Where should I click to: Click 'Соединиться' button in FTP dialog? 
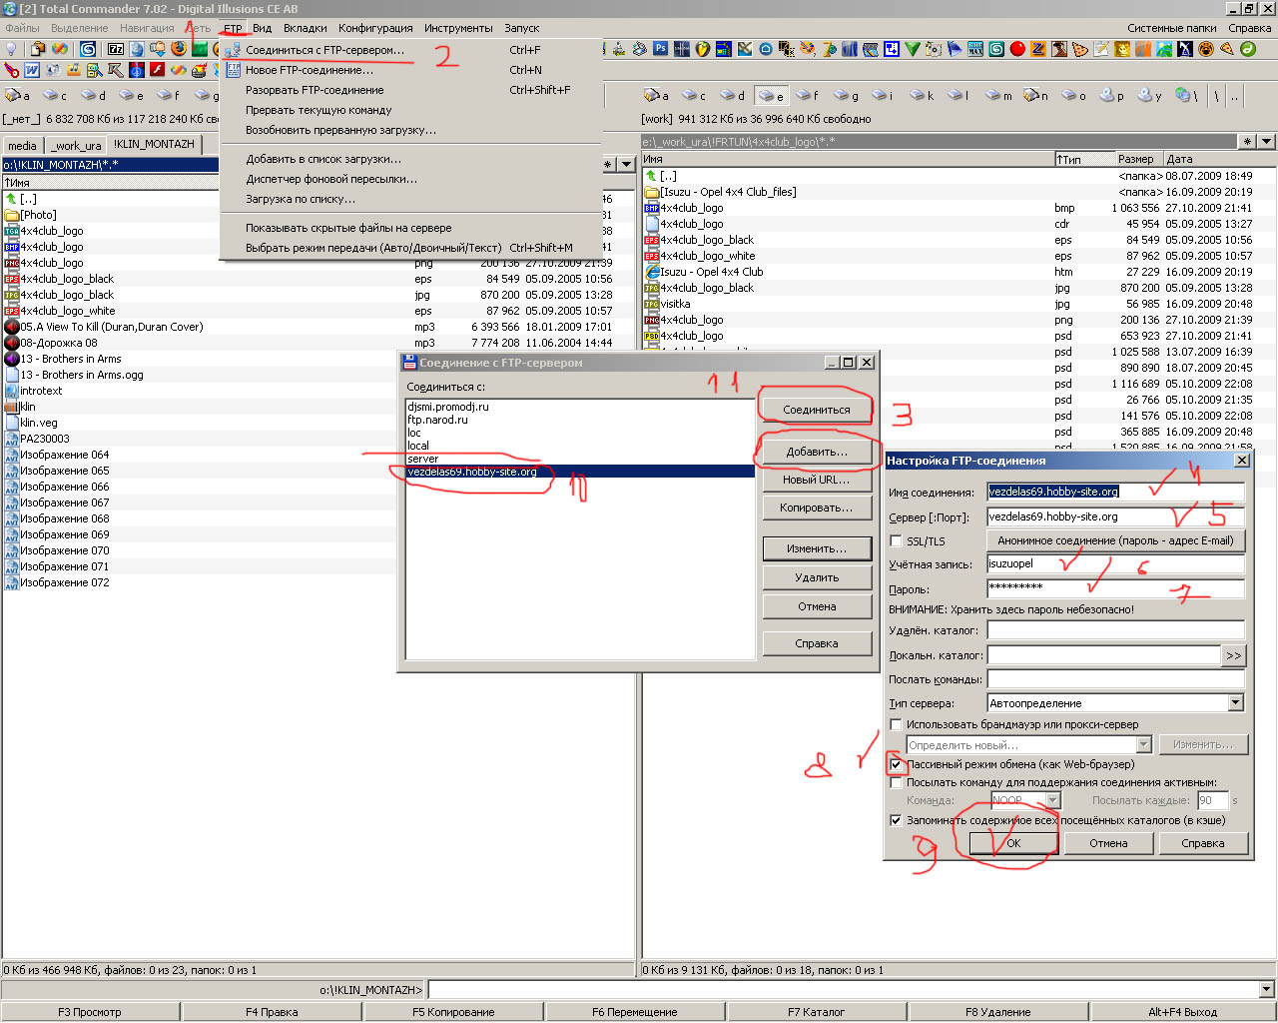click(x=817, y=410)
